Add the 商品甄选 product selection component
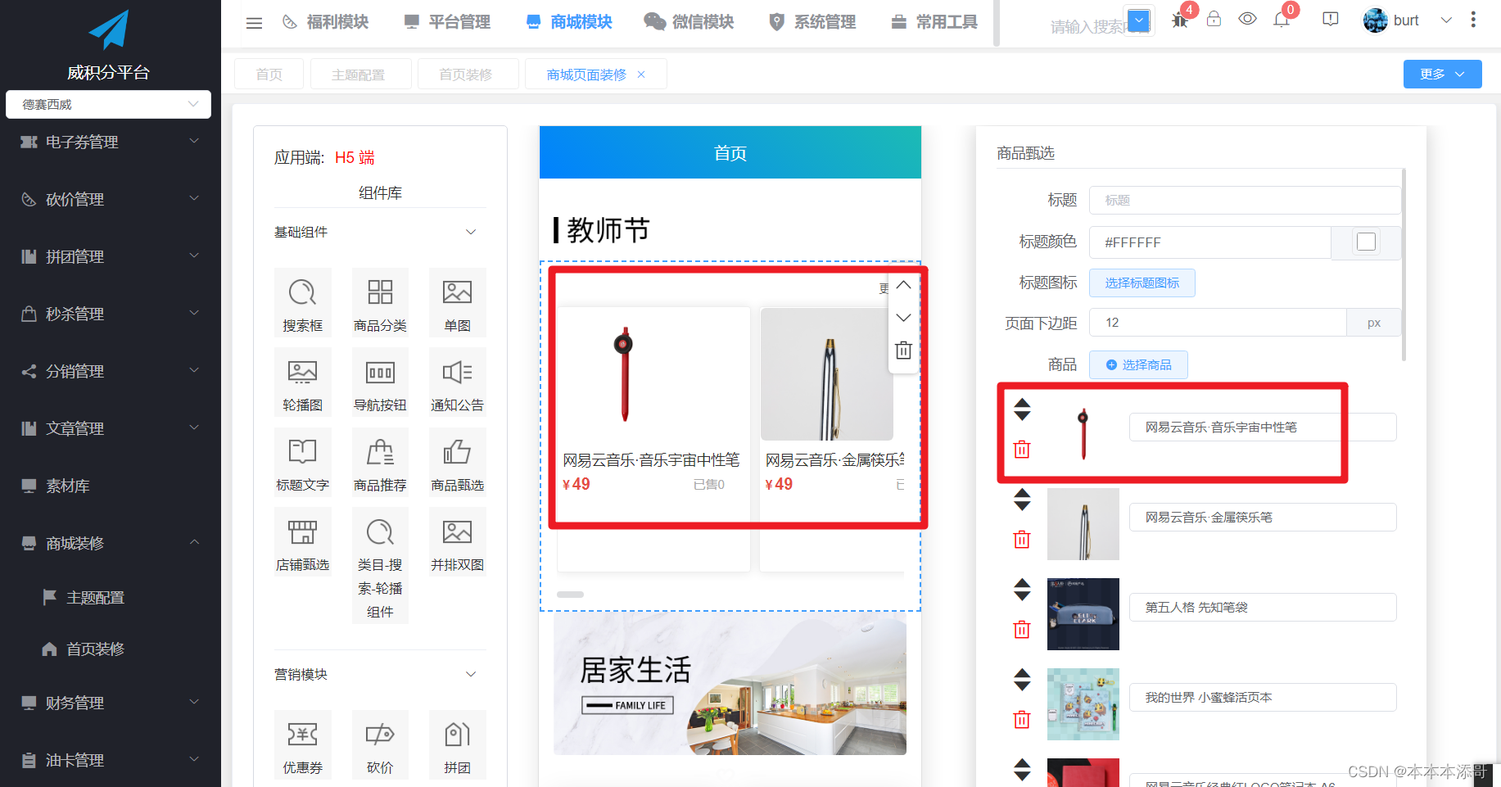Viewport: 1501px width, 787px height. (457, 462)
